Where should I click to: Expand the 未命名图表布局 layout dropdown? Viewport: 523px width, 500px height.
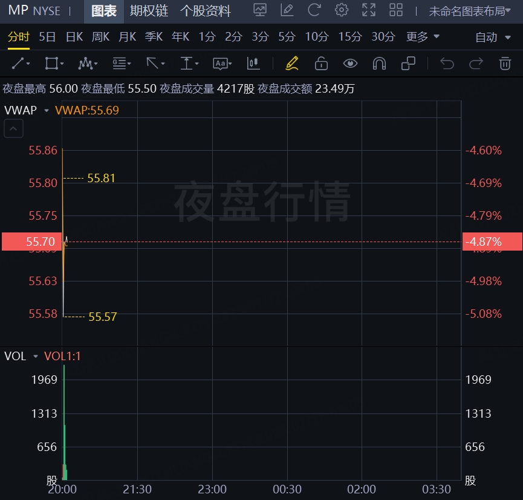tap(474, 11)
